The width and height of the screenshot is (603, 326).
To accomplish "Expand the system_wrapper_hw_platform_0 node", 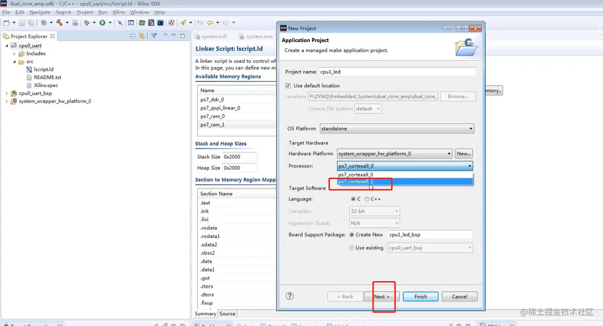I will click(7, 102).
